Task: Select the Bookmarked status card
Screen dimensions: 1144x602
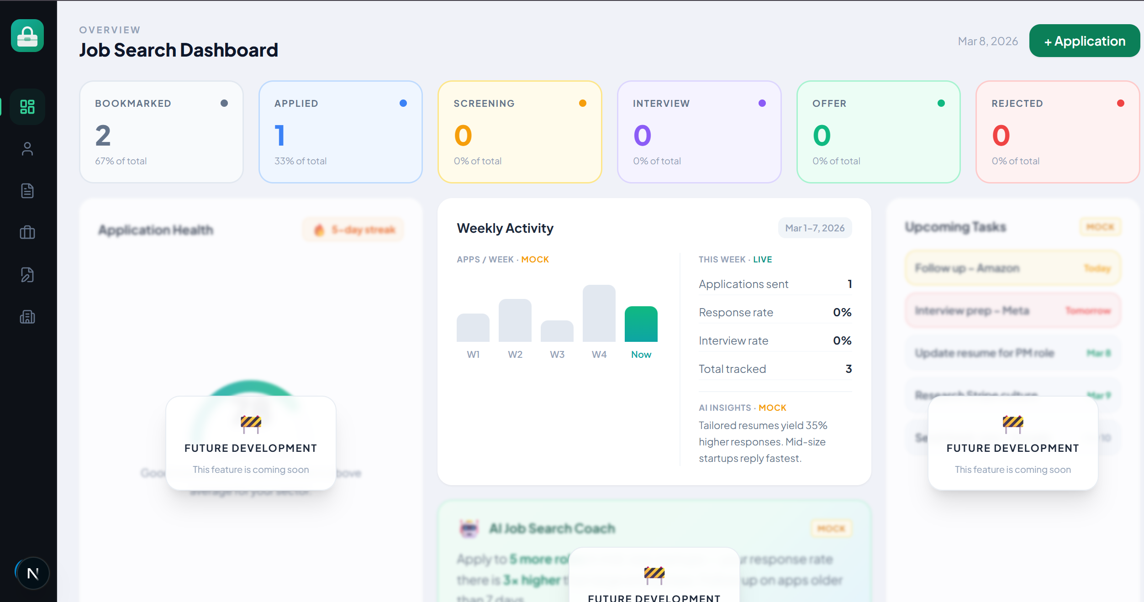Action: pyautogui.click(x=161, y=132)
